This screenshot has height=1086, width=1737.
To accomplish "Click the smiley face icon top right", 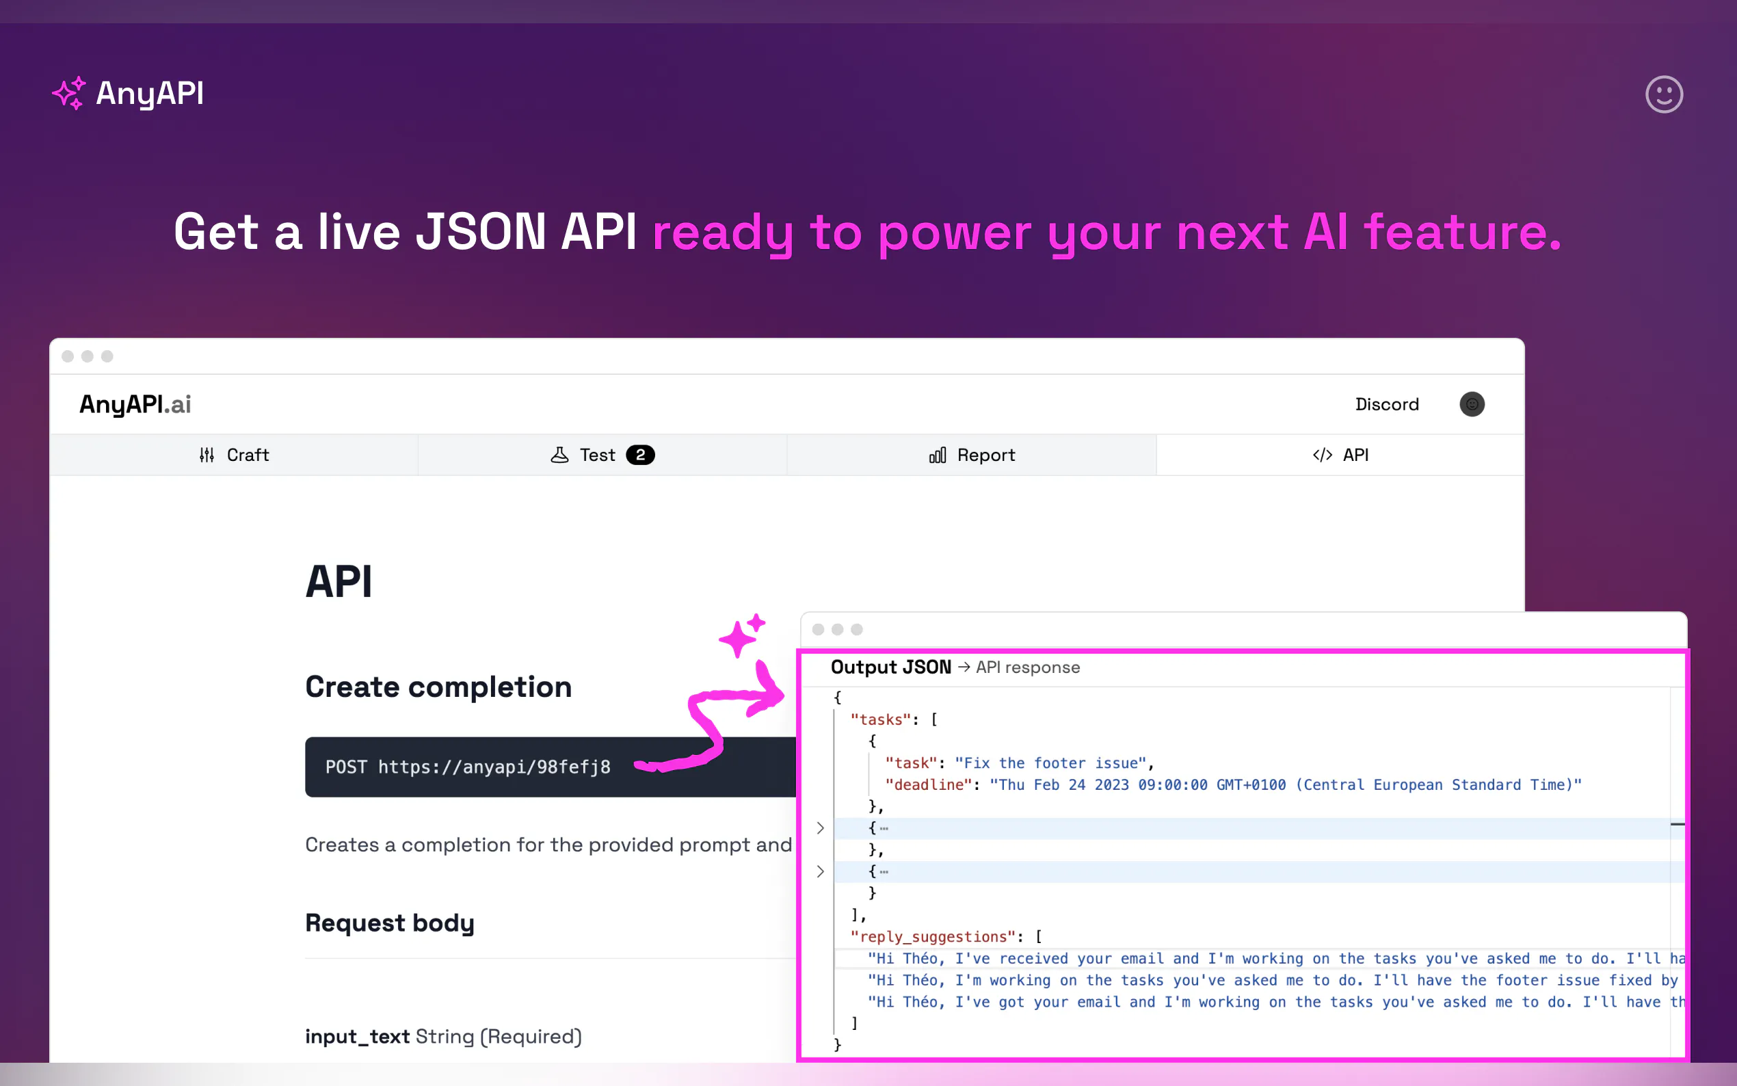I will tap(1663, 94).
